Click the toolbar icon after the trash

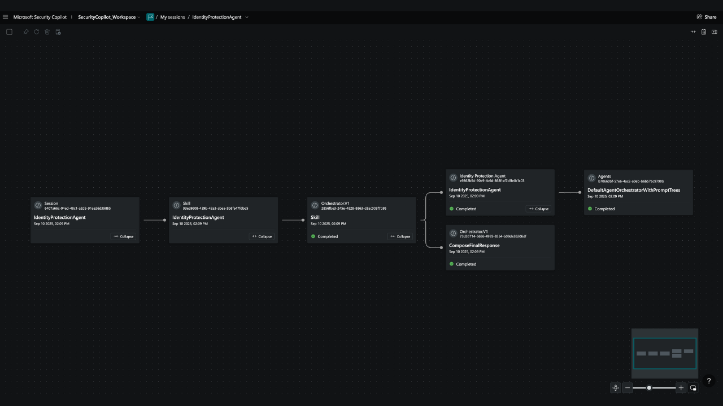coord(58,32)
